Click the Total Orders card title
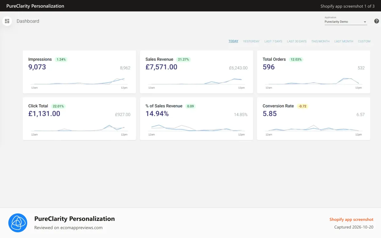 (x=274, y=59)
